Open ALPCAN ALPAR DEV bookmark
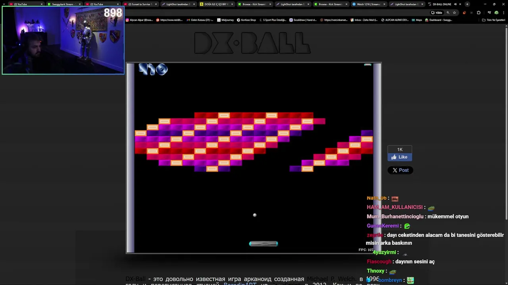 [x=394, y=20]
